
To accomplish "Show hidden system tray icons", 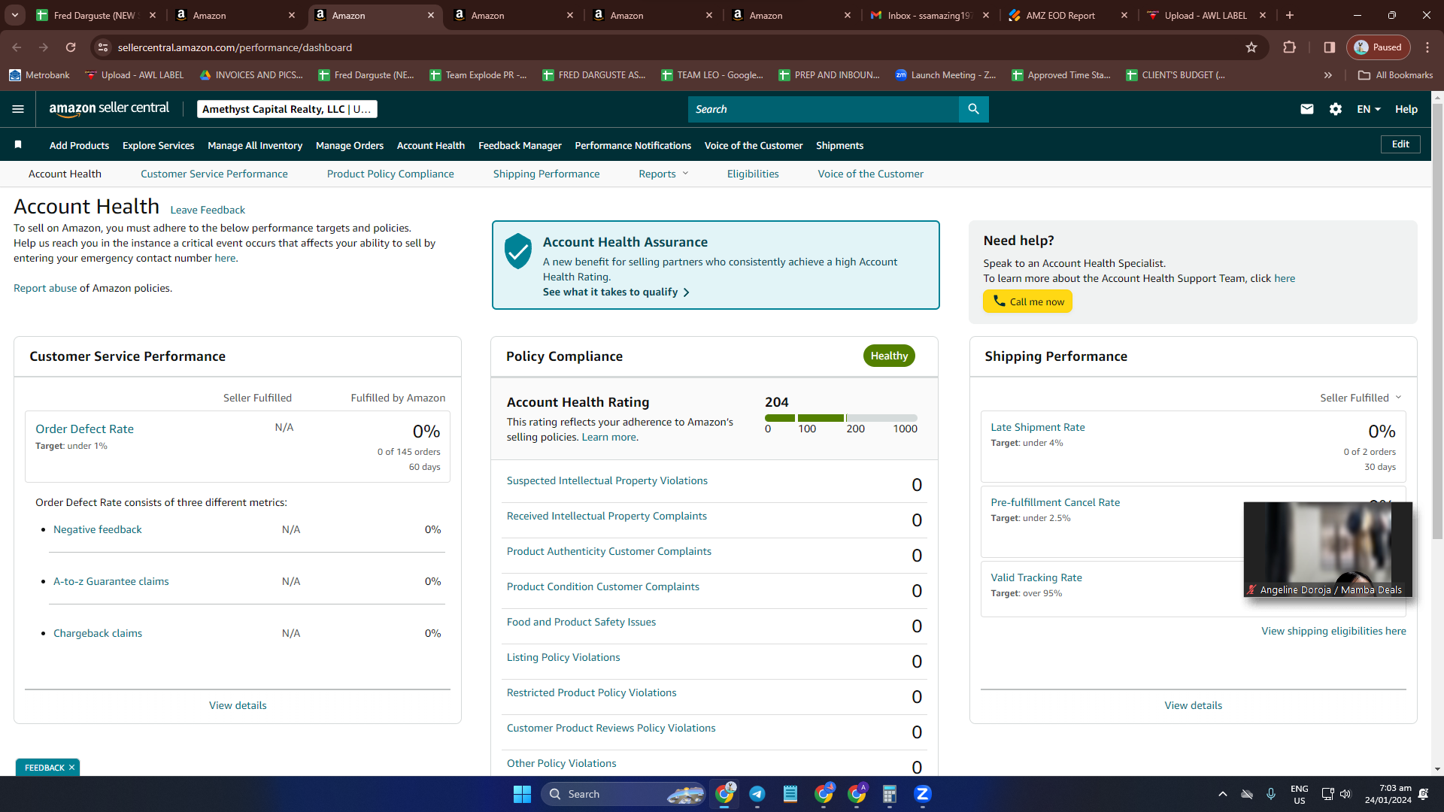I will 1223,794.
